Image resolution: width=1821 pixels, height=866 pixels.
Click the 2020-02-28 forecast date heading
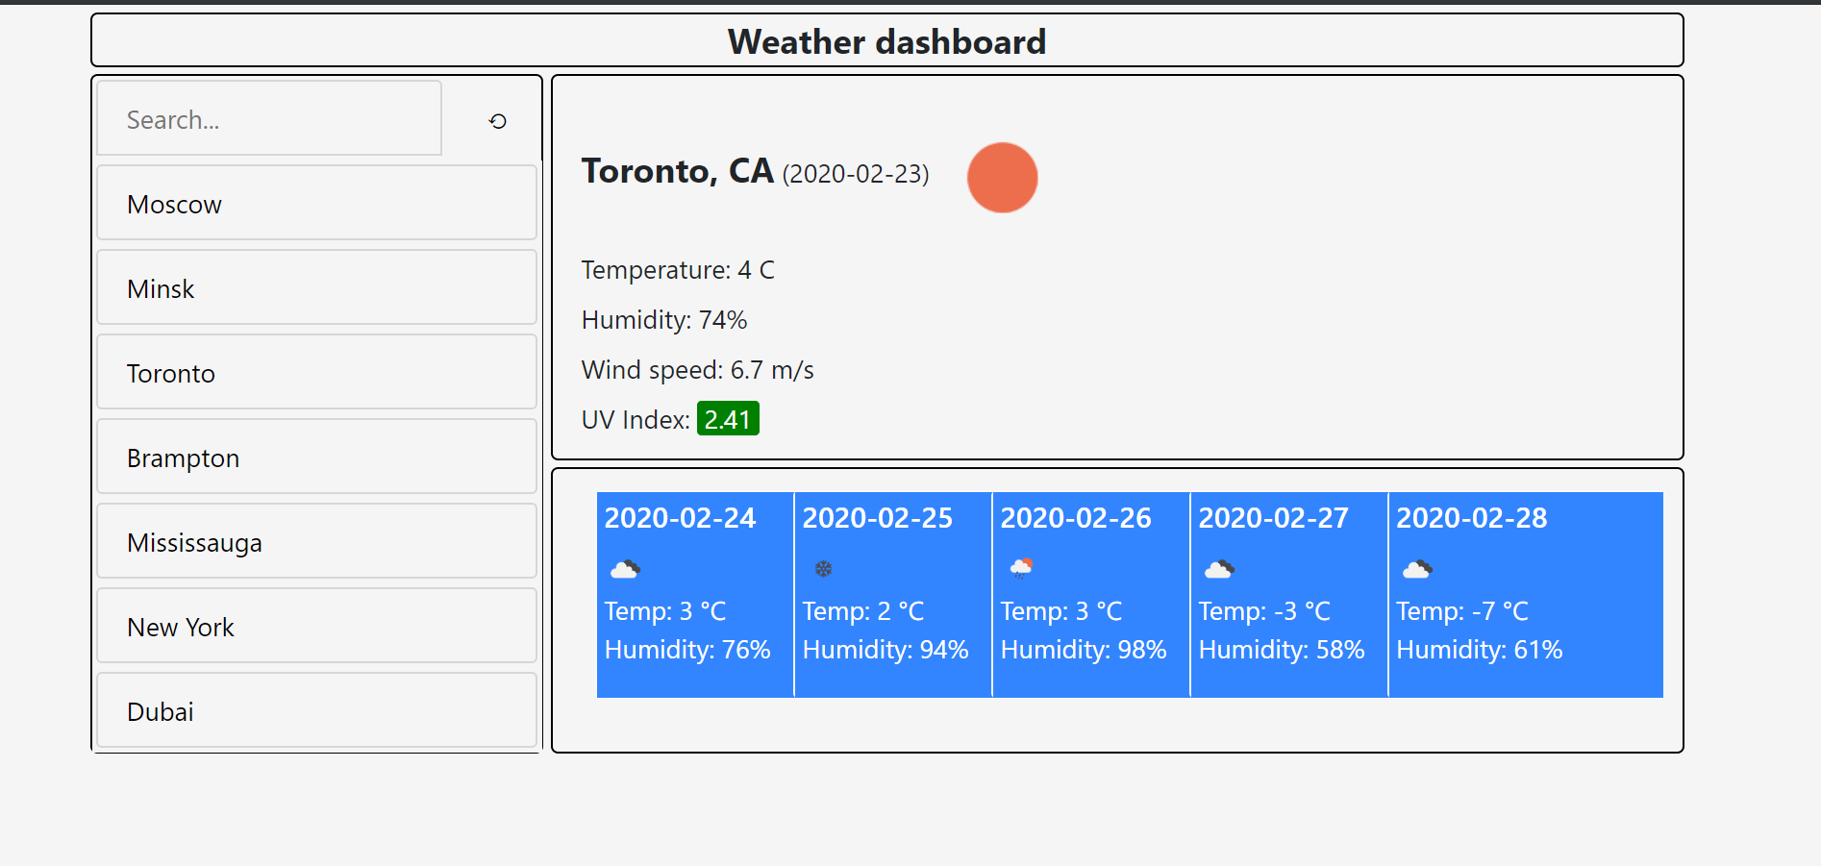1471,518
